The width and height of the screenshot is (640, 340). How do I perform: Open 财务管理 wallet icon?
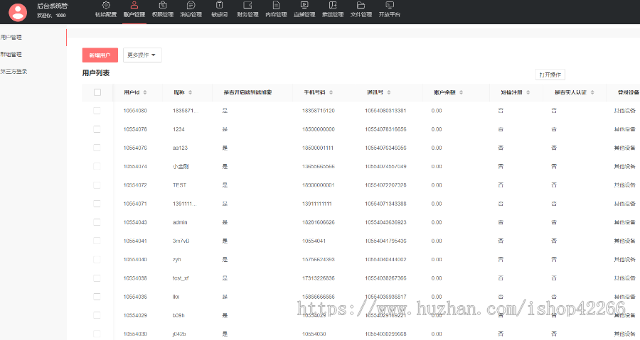tap(247, 6)
